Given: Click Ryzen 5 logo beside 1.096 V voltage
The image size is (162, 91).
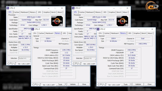Looking at the screenshot, I should 57,21.
